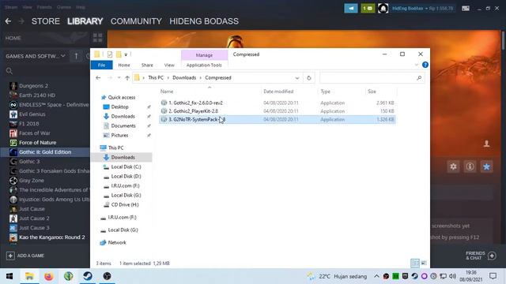
Task: Go up one folder in Explorer
Action: (127, 78)
